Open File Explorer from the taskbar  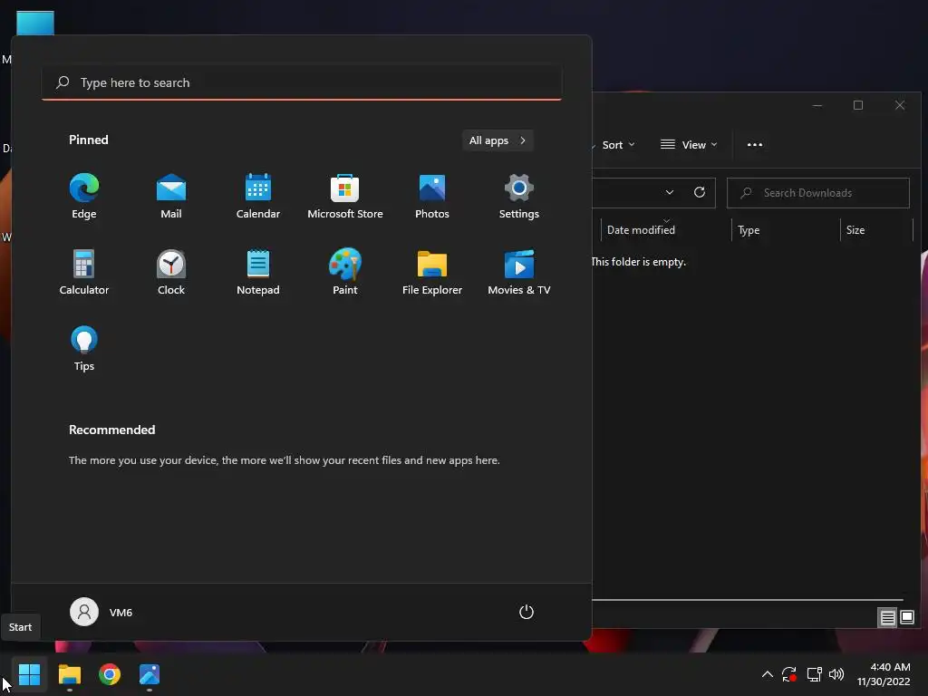(x=69, y=674)
